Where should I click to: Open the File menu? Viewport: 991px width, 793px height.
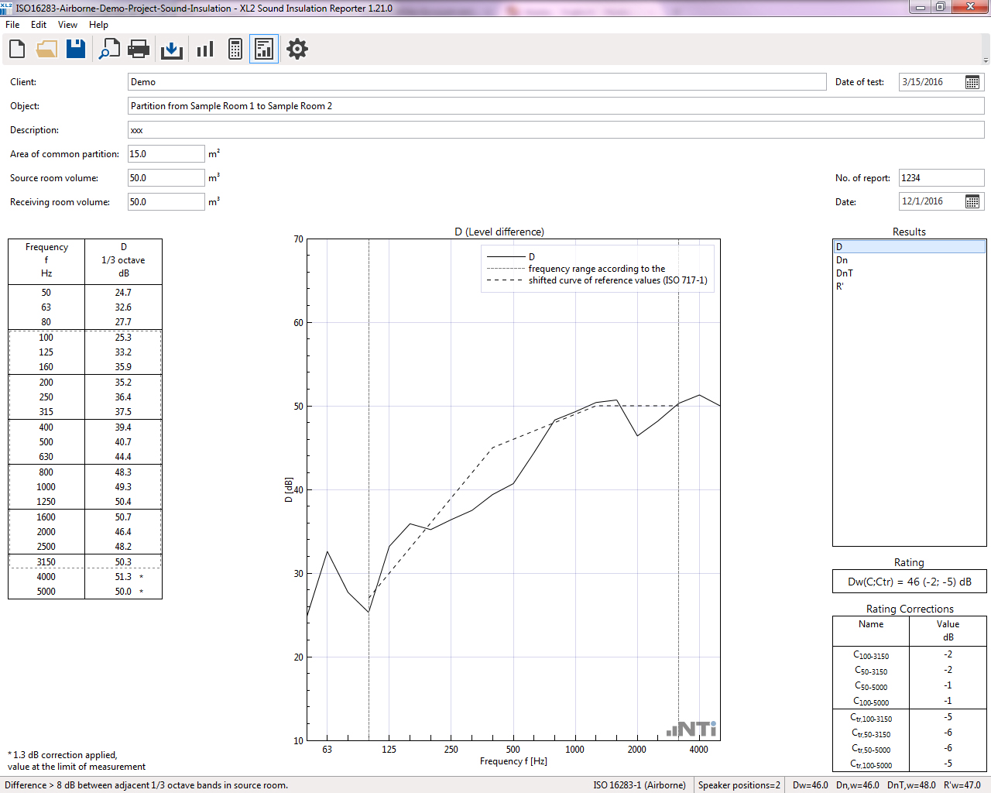tap(12, 25)
